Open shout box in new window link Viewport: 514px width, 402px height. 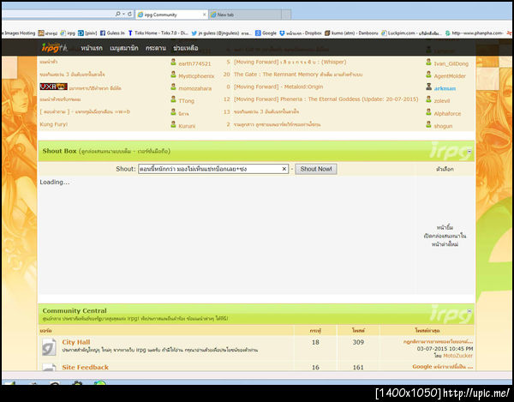point(445,240)
